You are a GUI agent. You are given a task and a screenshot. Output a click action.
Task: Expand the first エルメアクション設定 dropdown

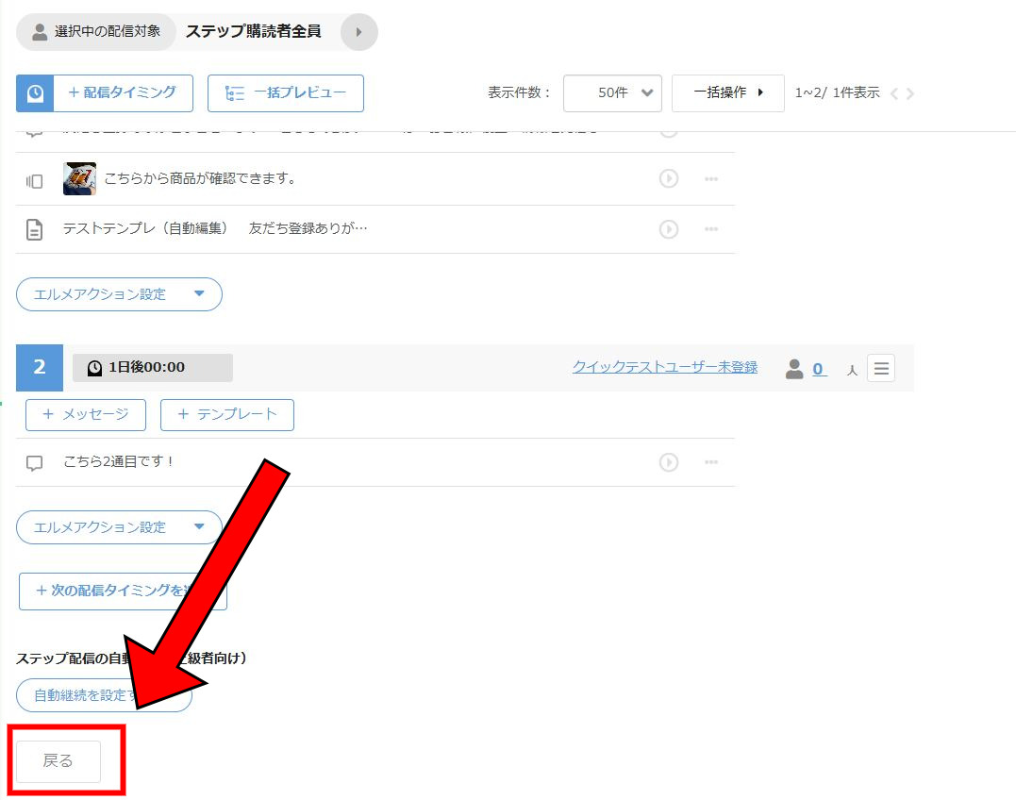click(x=119, y=294)
